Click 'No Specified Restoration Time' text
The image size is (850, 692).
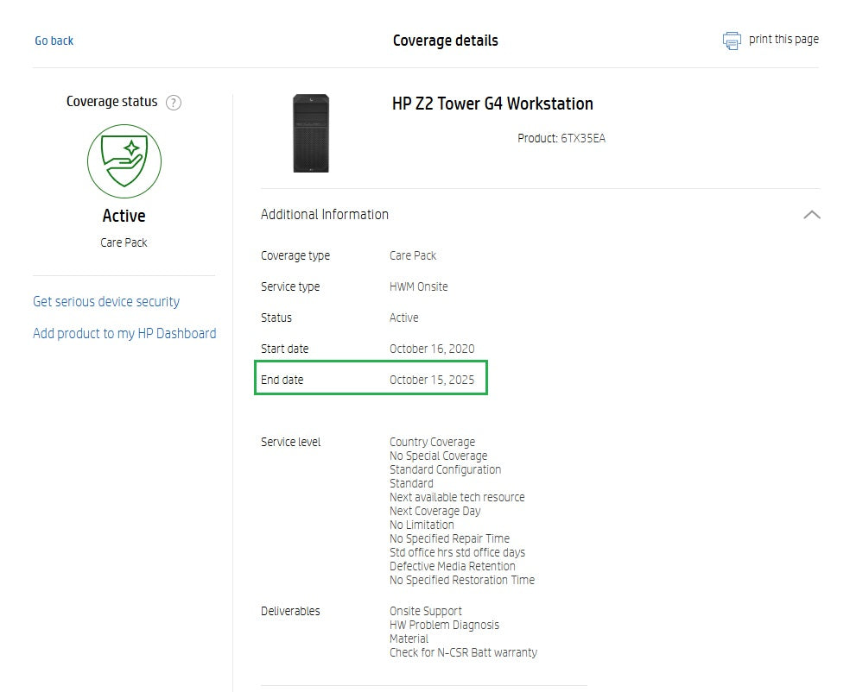[x=462, y=580]
